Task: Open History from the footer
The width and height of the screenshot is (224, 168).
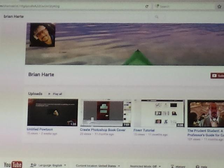Action: [x=178, y=167]
